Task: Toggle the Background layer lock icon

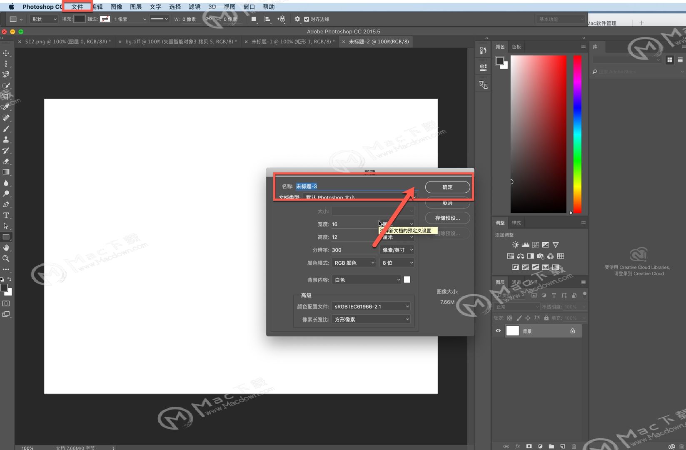Action: (573, 331)
